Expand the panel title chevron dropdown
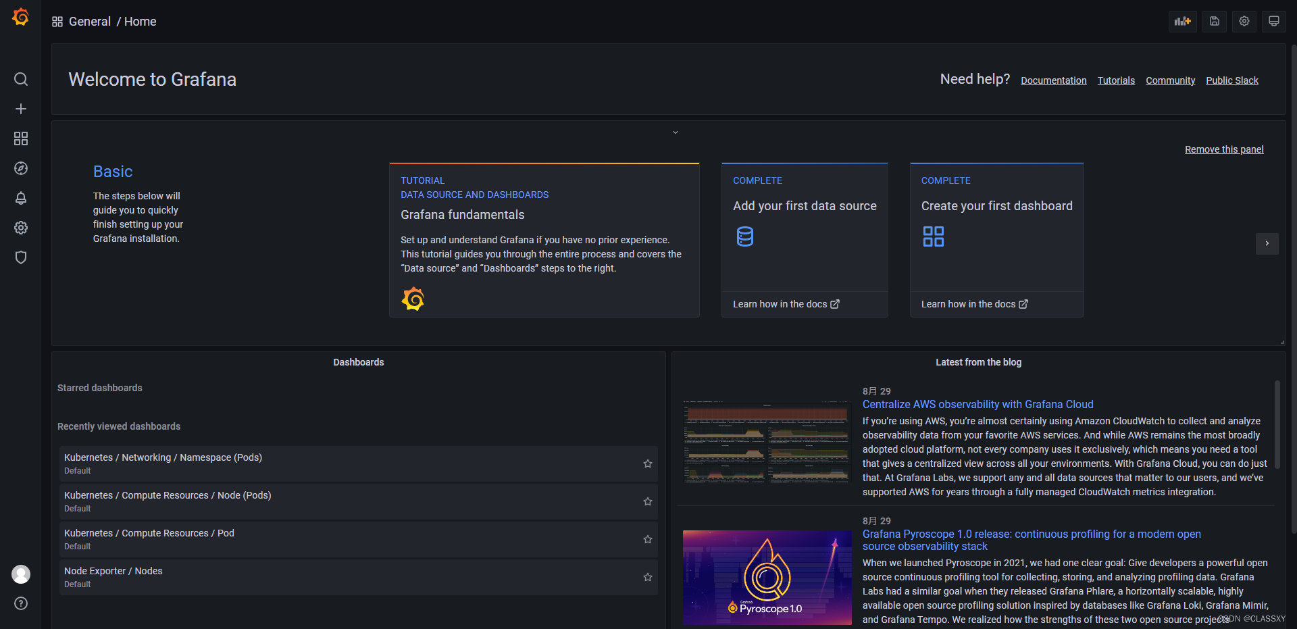Viewport: 1297px width, 629px height. click(675, 132)
